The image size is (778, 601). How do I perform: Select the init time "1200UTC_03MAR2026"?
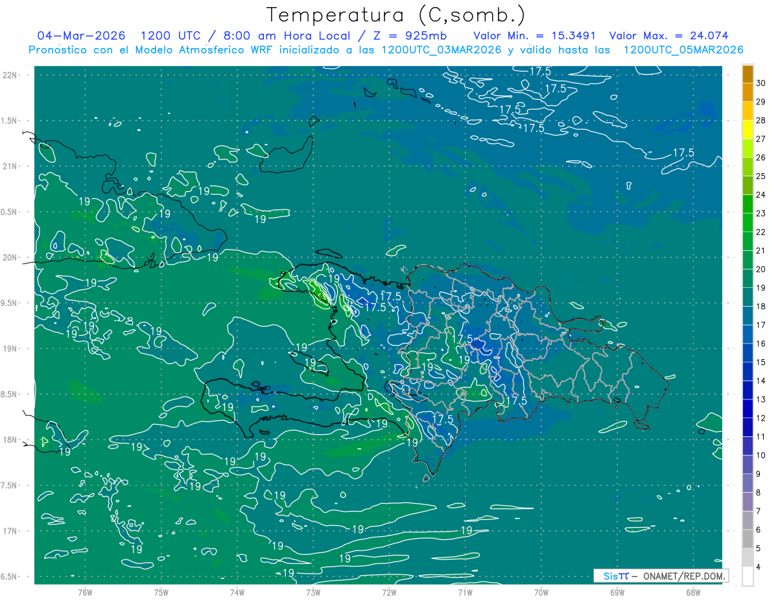(442, 50)
